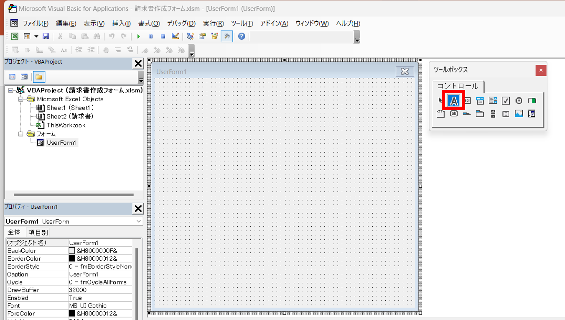This screenshot has width=565, height=320.
Task: Select ThisWorkbook in the project tree
Action: click(x=66, y=125)
